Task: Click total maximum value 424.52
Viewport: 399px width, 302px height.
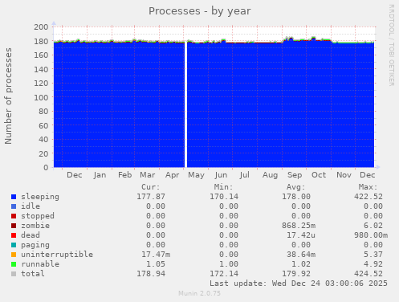Action: (368, 274)
